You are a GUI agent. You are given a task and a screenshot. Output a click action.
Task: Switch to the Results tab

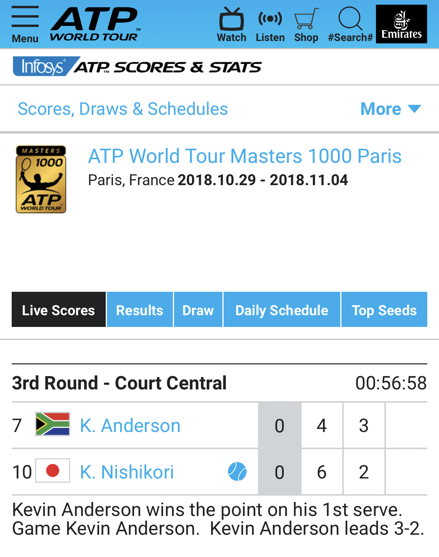click(140, 310)
